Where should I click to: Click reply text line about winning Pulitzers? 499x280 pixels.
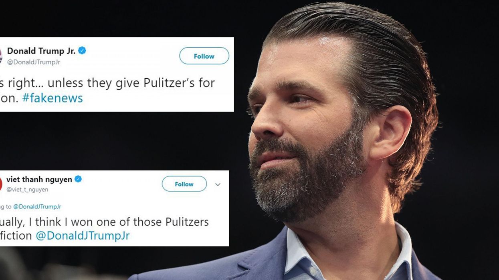coord(105,222)
